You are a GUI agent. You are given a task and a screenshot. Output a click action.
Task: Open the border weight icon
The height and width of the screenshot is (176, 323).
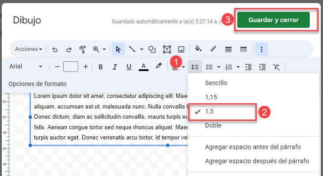(x=228, y=49)
